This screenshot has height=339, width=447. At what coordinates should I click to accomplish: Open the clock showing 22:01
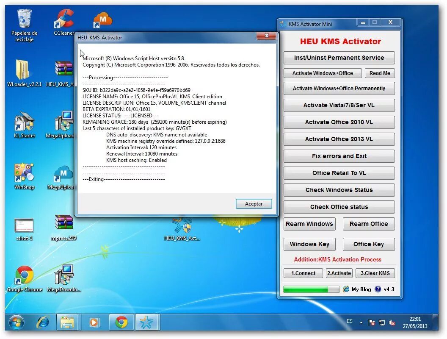tap(415, 322)
